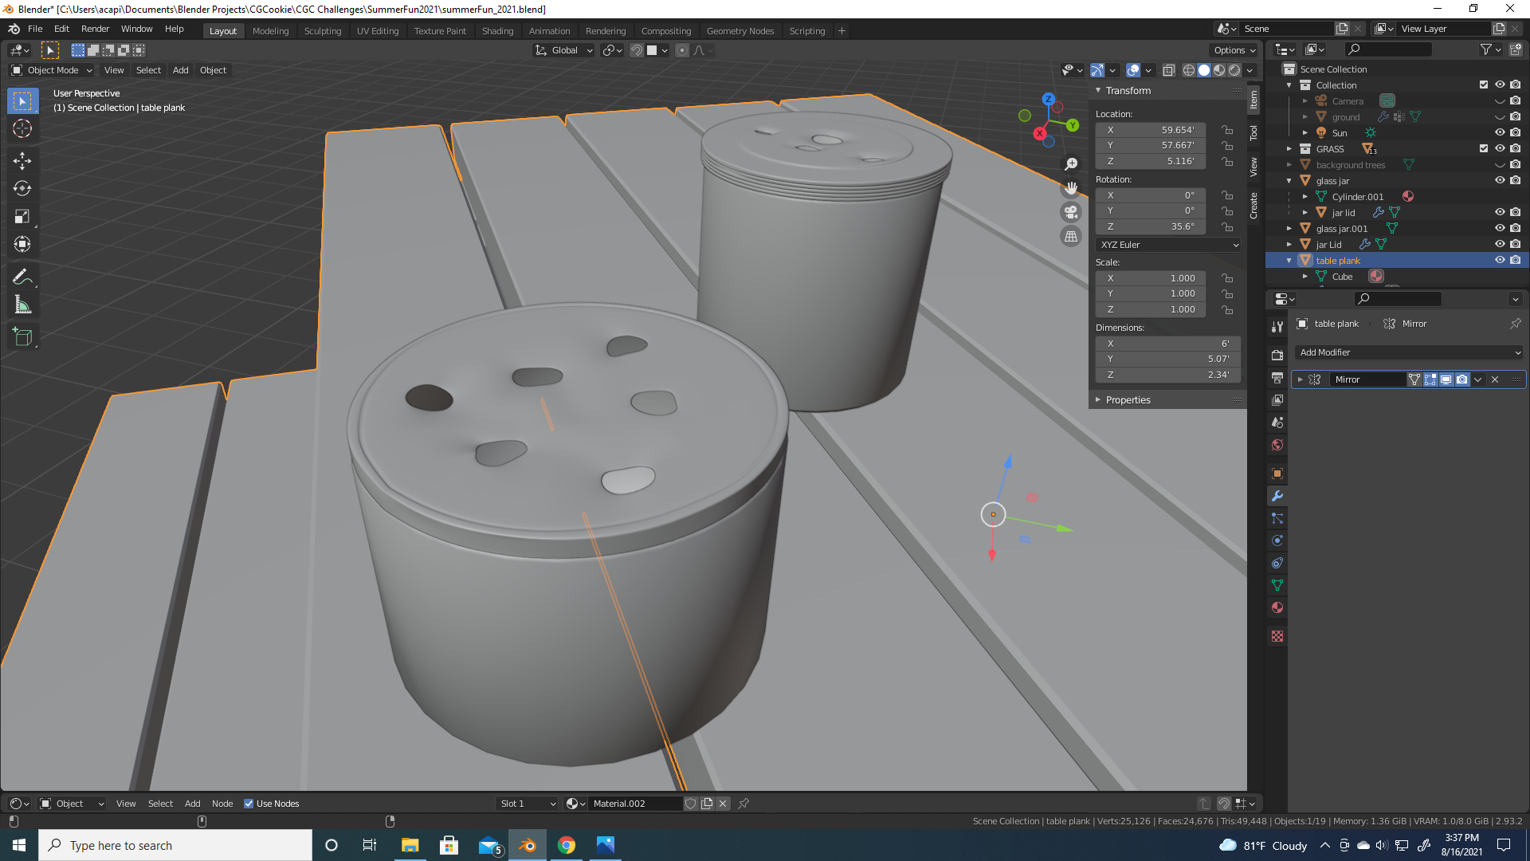Select the Move tool in the toolbar
The image size is (1530, 861).
click(x=22, y=160)
